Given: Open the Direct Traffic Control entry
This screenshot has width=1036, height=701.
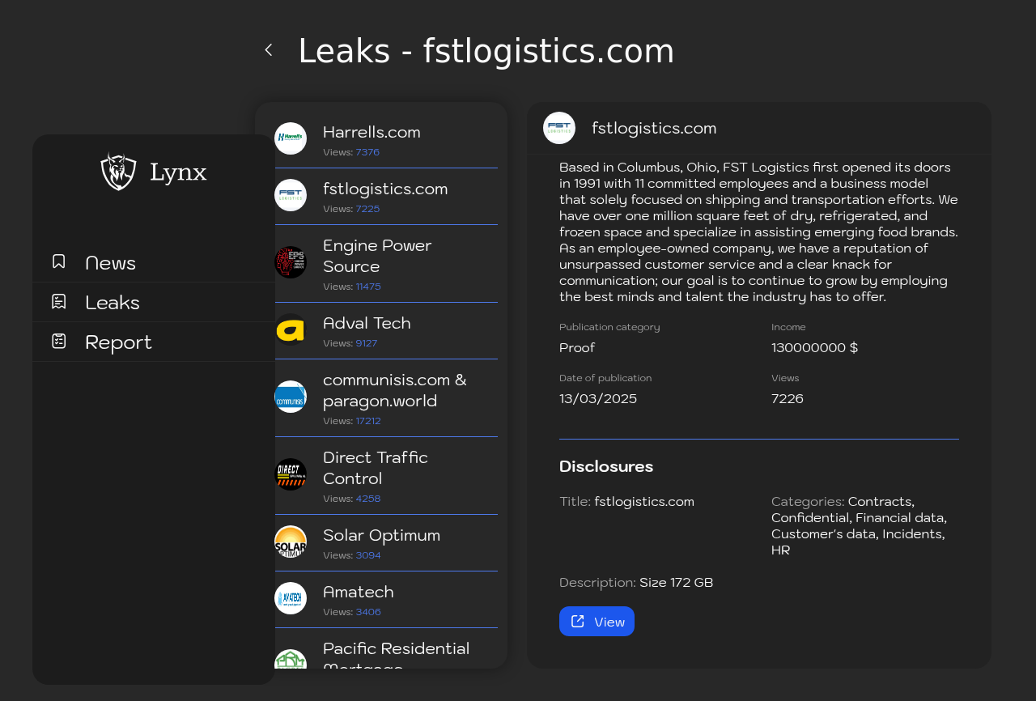Looking at the screenshot, I should coord(386,476).
